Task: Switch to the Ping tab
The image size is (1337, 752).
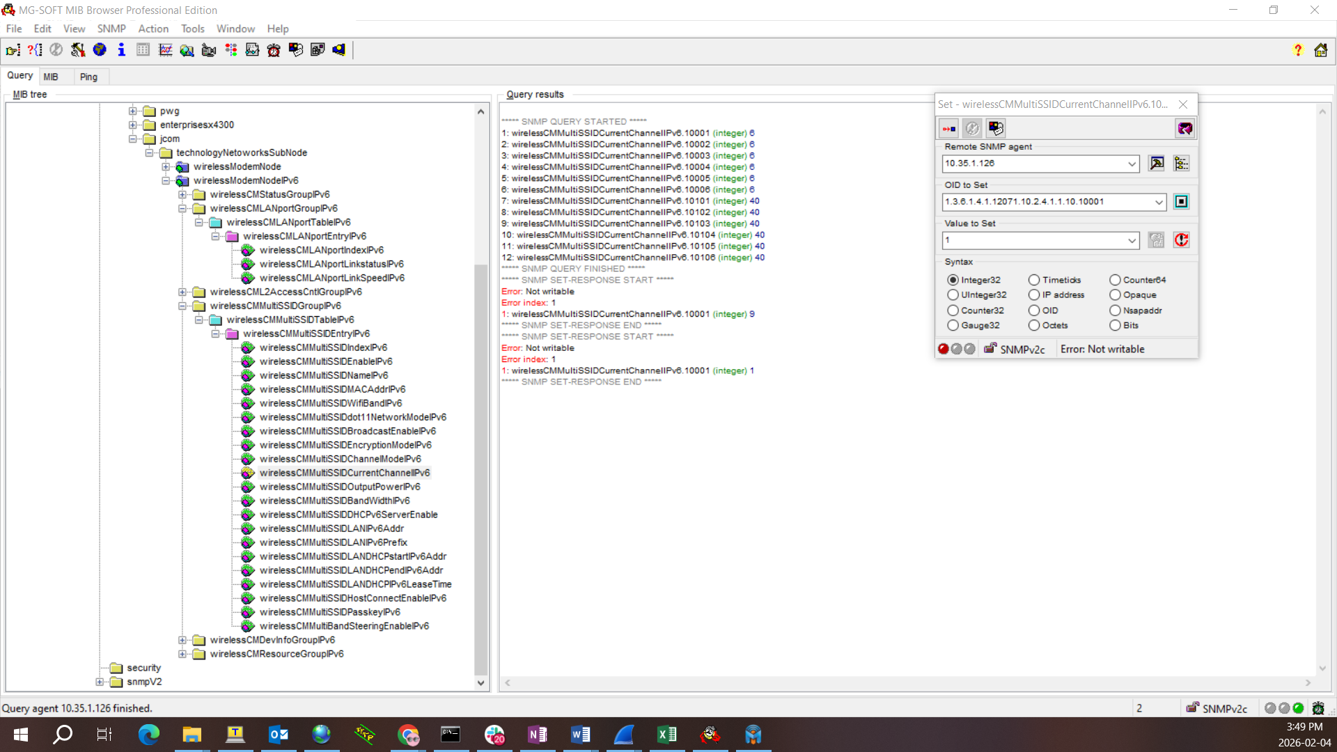Action: point(88,77)
